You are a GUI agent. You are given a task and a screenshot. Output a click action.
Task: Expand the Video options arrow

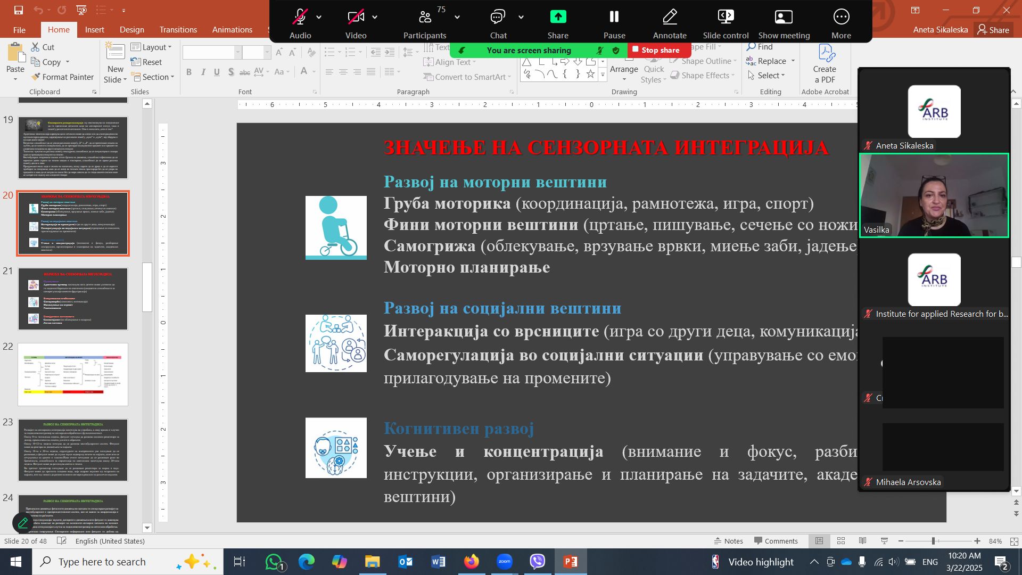tap(375, 17)
